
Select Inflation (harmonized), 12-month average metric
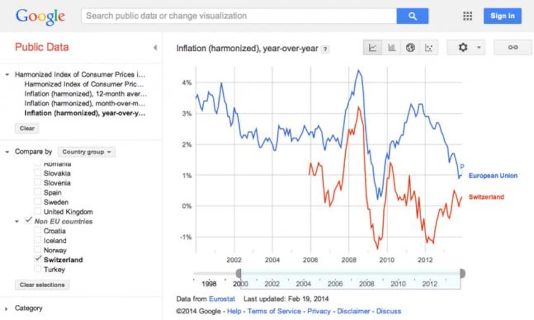pyautogui.click(x=85, y=94)
